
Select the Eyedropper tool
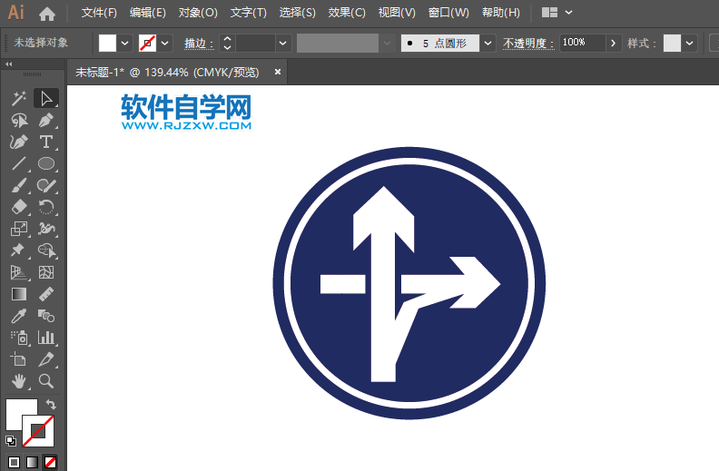(19, 316)
